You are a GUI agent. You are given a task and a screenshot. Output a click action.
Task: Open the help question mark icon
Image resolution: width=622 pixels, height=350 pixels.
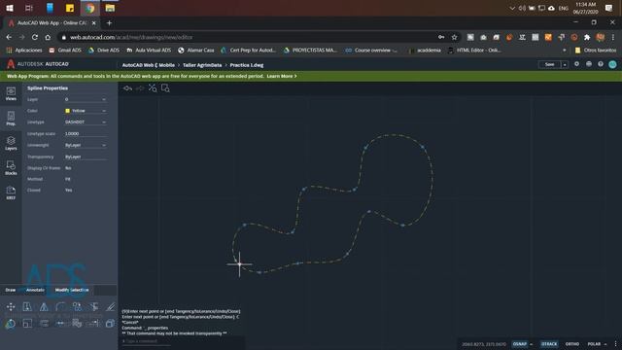(x=601, y=64)
